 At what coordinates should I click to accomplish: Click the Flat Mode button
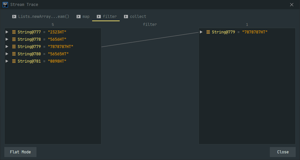coord(20,152)
